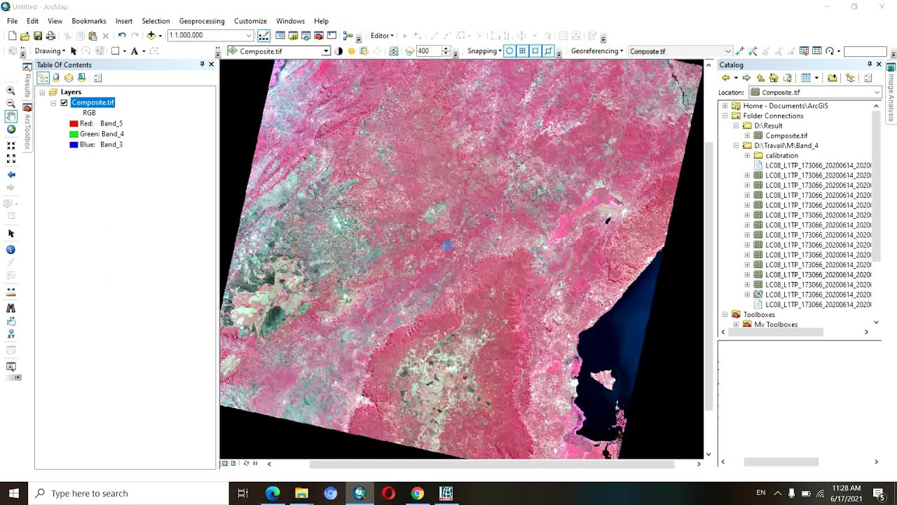
Task: Click the Red band color swatch
Action: [74, 123]
